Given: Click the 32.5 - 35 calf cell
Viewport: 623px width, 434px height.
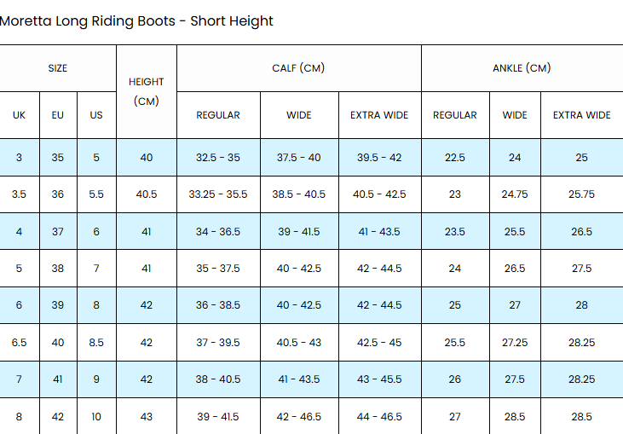Looking at the screenshot, I should tap(218, 158).
